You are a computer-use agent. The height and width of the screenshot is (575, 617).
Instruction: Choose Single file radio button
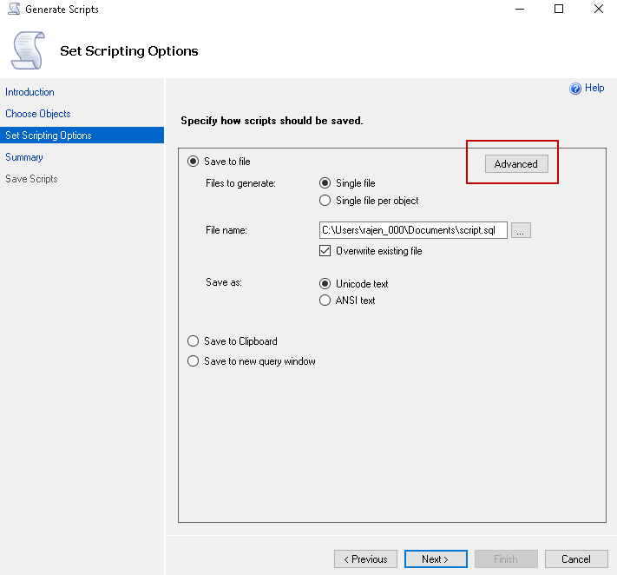325,183
